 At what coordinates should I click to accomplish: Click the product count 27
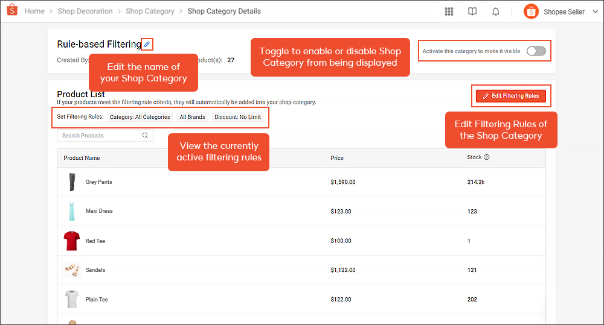[x=231, y=60]
